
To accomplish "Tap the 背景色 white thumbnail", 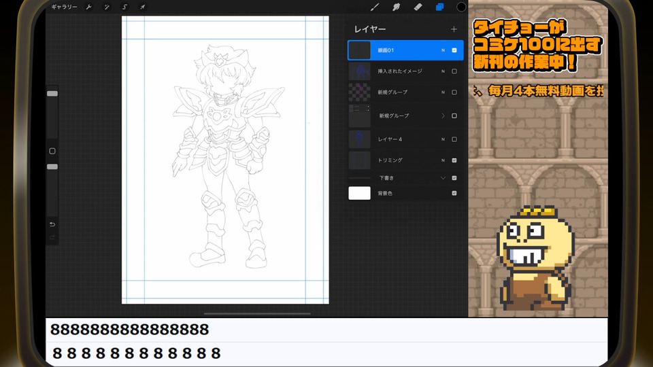I will (359, 194).
